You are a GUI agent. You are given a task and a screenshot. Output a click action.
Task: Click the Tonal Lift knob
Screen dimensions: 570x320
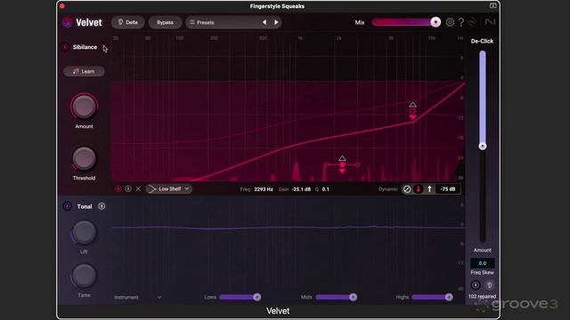pos(84,232)
